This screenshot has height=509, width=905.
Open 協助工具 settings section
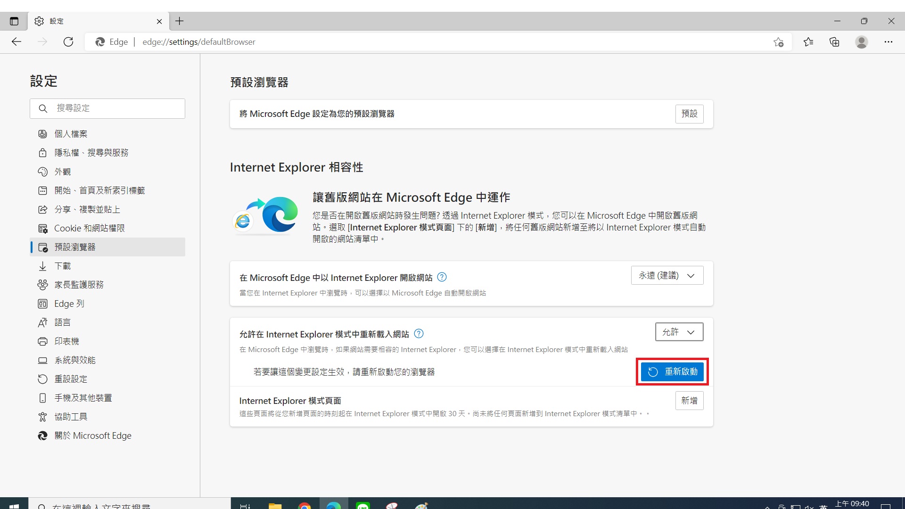tap(107, 417)
